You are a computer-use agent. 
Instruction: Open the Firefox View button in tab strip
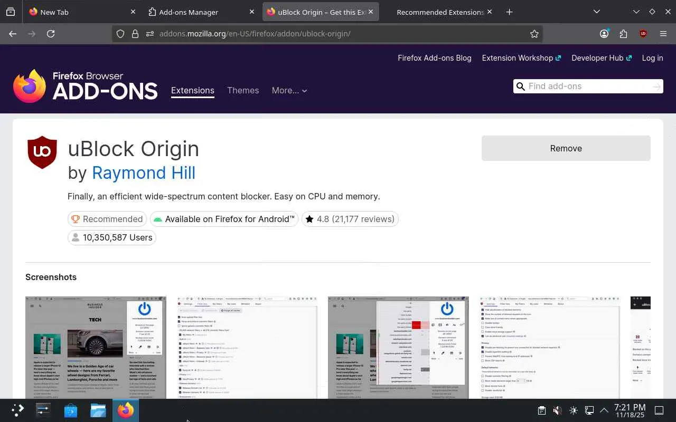[11, 12]
